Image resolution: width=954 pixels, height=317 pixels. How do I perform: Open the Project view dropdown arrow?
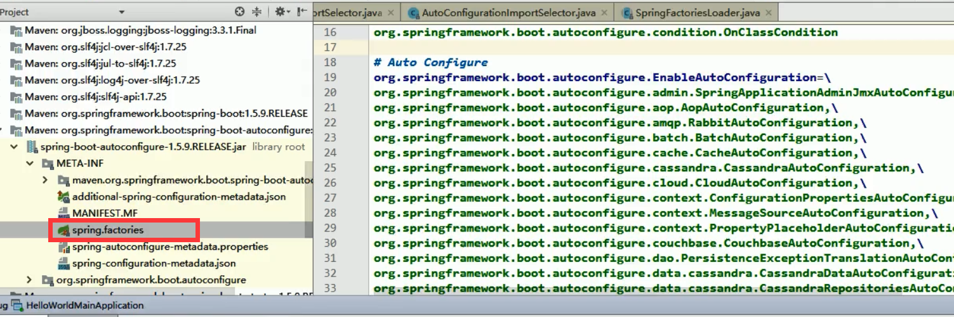(x=121, y=12)
